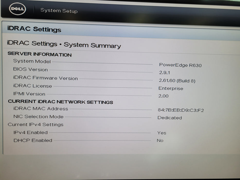This screenshot has width=240, height=180.
Task: Select the NIC Selection Mode label
Action: pos(38,116)
